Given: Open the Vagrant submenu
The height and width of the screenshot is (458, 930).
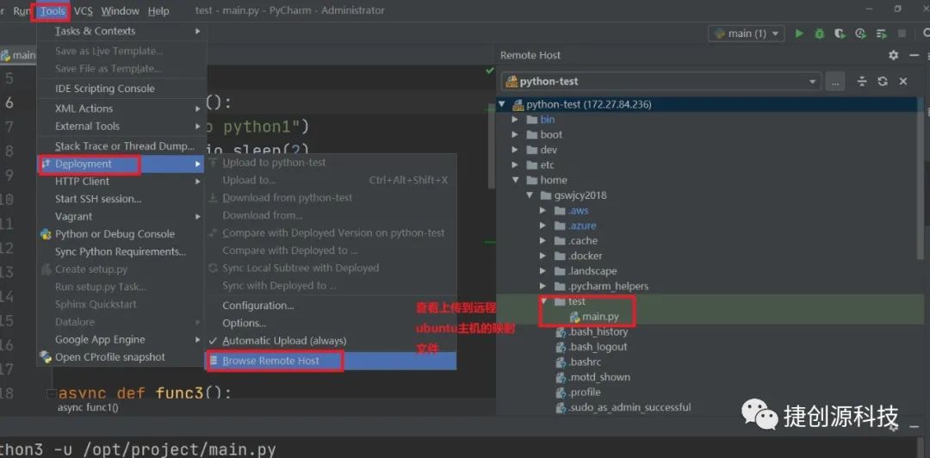Looking at the screenshot, I should (x=121, y=217).
